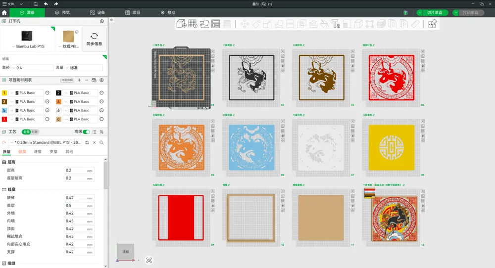495x268 pixels.
Task: Click the 层高 layer height input field
Action: [x=79, y=170]
